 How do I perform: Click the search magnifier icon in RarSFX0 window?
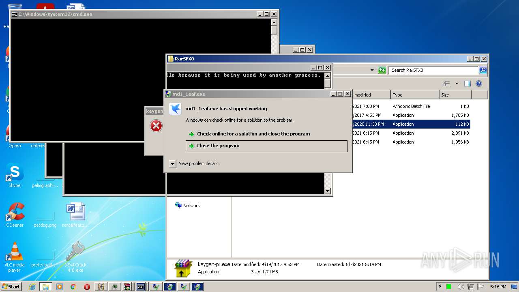(483, 70)
